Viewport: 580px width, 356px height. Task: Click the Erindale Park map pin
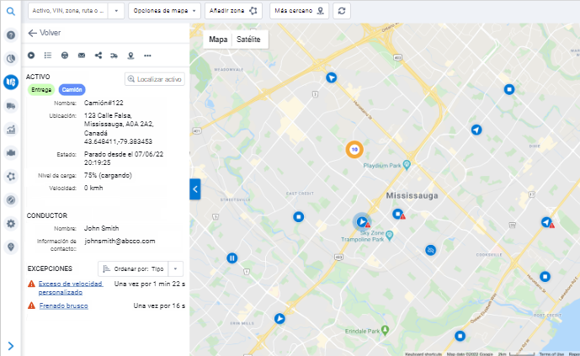(385, 330)
